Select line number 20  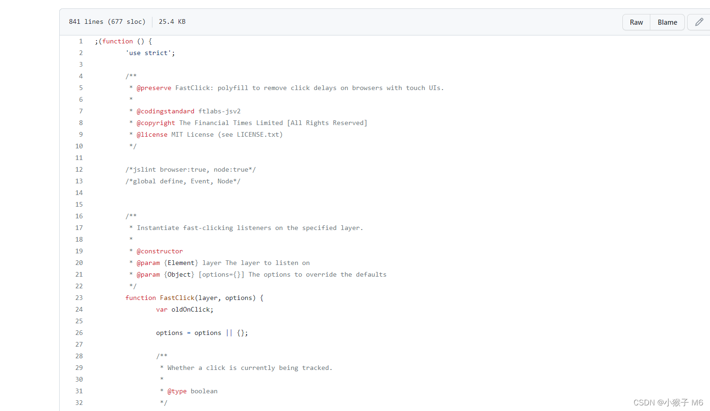(79, 263)
